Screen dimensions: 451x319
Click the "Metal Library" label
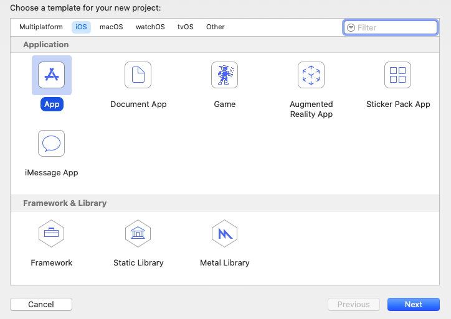[x=225, y=262]
